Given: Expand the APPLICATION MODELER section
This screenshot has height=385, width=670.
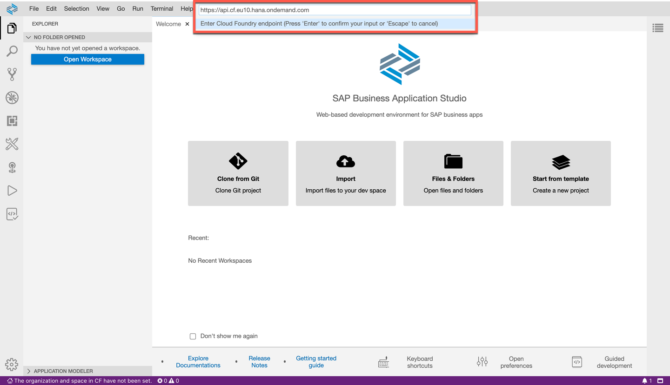Looking at the screenshot, I should (87, 371).
